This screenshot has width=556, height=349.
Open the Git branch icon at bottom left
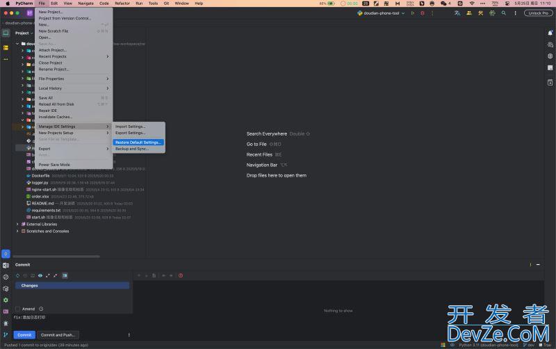click(6, 334)
